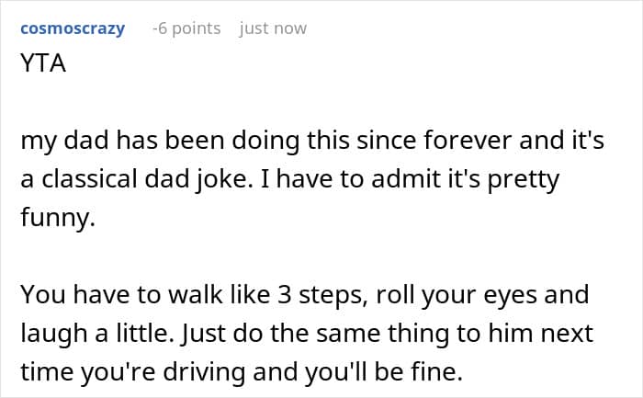Click the "just now" comment timestamp

point(273,28)
